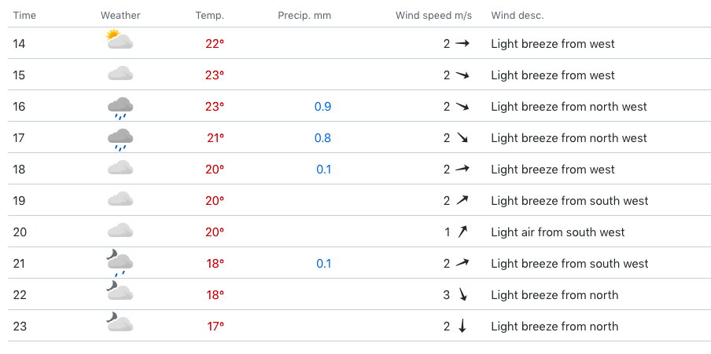Image resolution: width=711 pixels, height=354 pixels.
Task: Click the cloudy weather icon at 15
Action: tap(120, 73)
